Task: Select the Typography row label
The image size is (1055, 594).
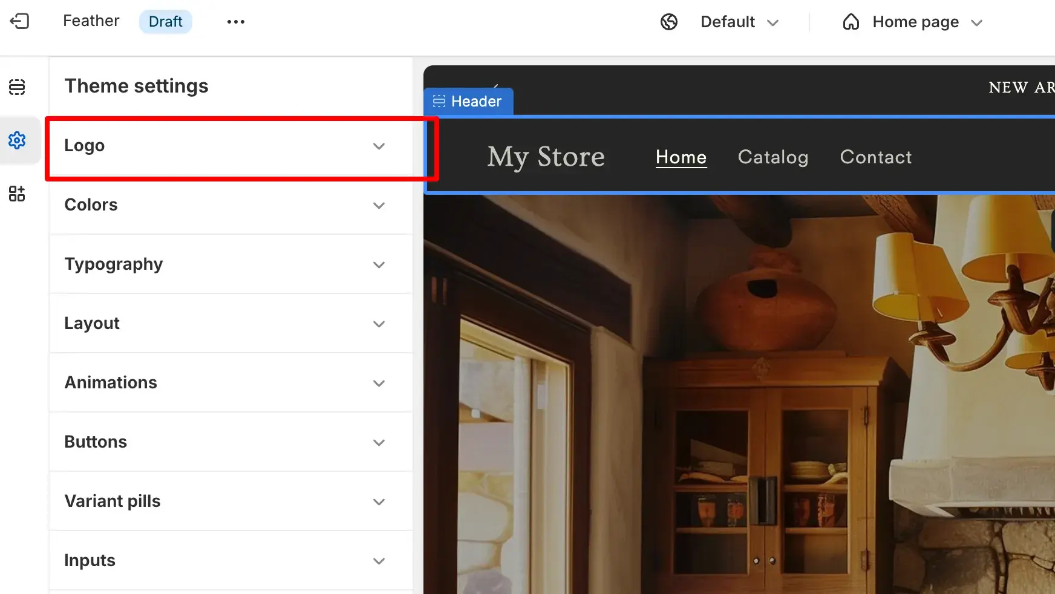Action: (x=113, y=264)
